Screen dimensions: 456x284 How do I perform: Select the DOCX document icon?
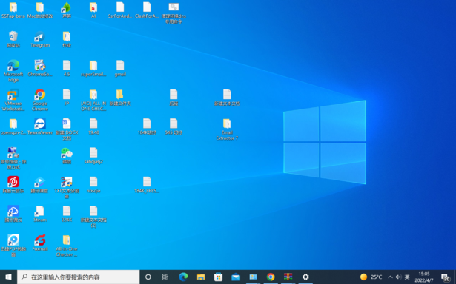[67, 129]
